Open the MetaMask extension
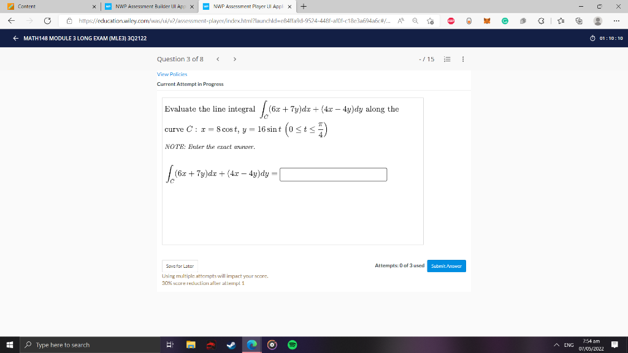628x353 pixels. click(x=487, y=20)
